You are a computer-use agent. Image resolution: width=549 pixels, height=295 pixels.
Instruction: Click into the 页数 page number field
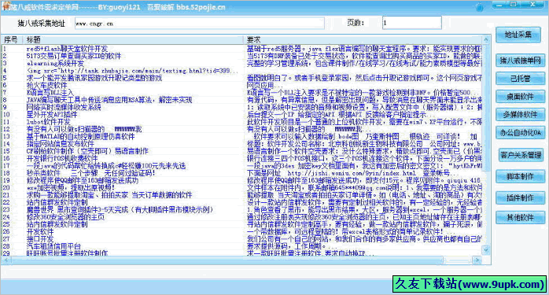click(x=412, y=23)
